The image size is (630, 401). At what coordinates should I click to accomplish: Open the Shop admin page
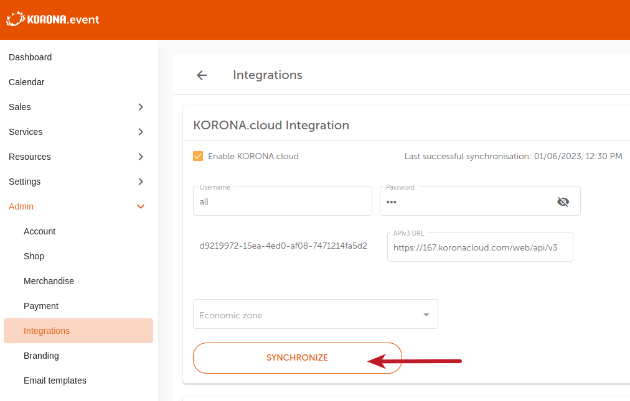tap(34, 256)
